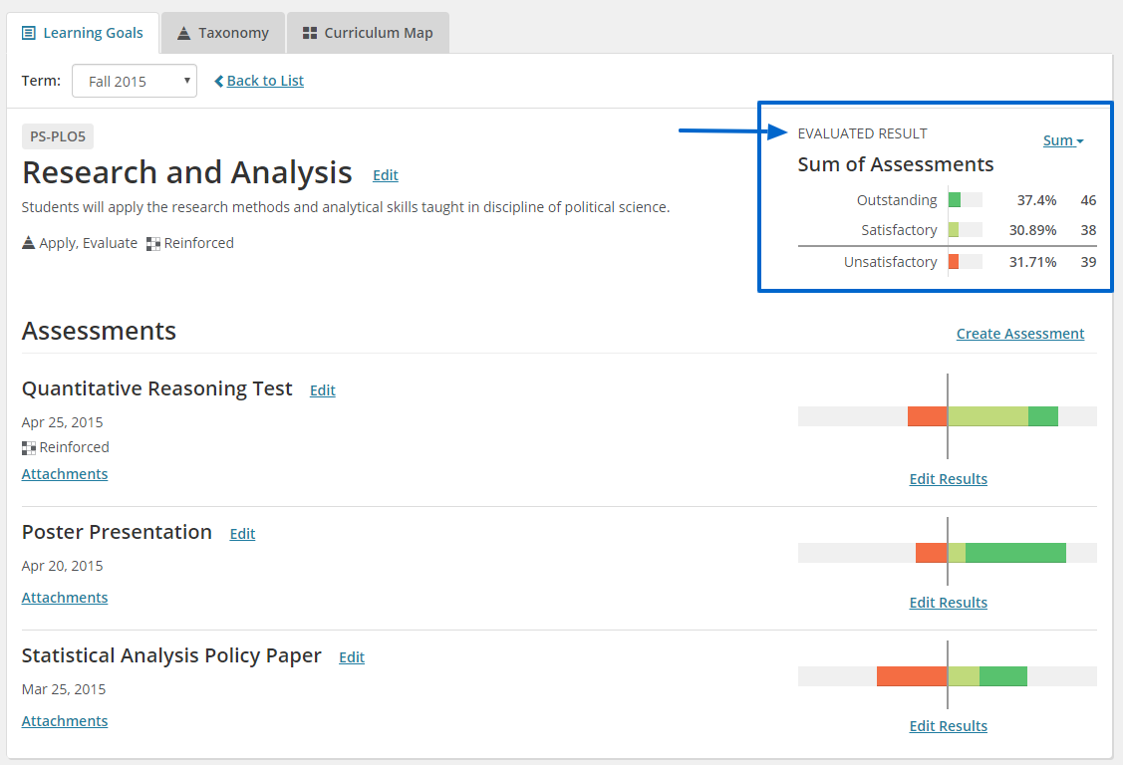Click the Taxonomy pyramid icon

coord(184,33)
